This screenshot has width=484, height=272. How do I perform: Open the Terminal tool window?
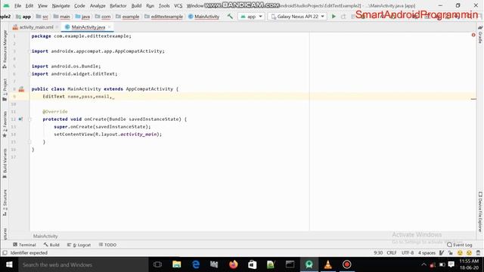click(24, 245)
